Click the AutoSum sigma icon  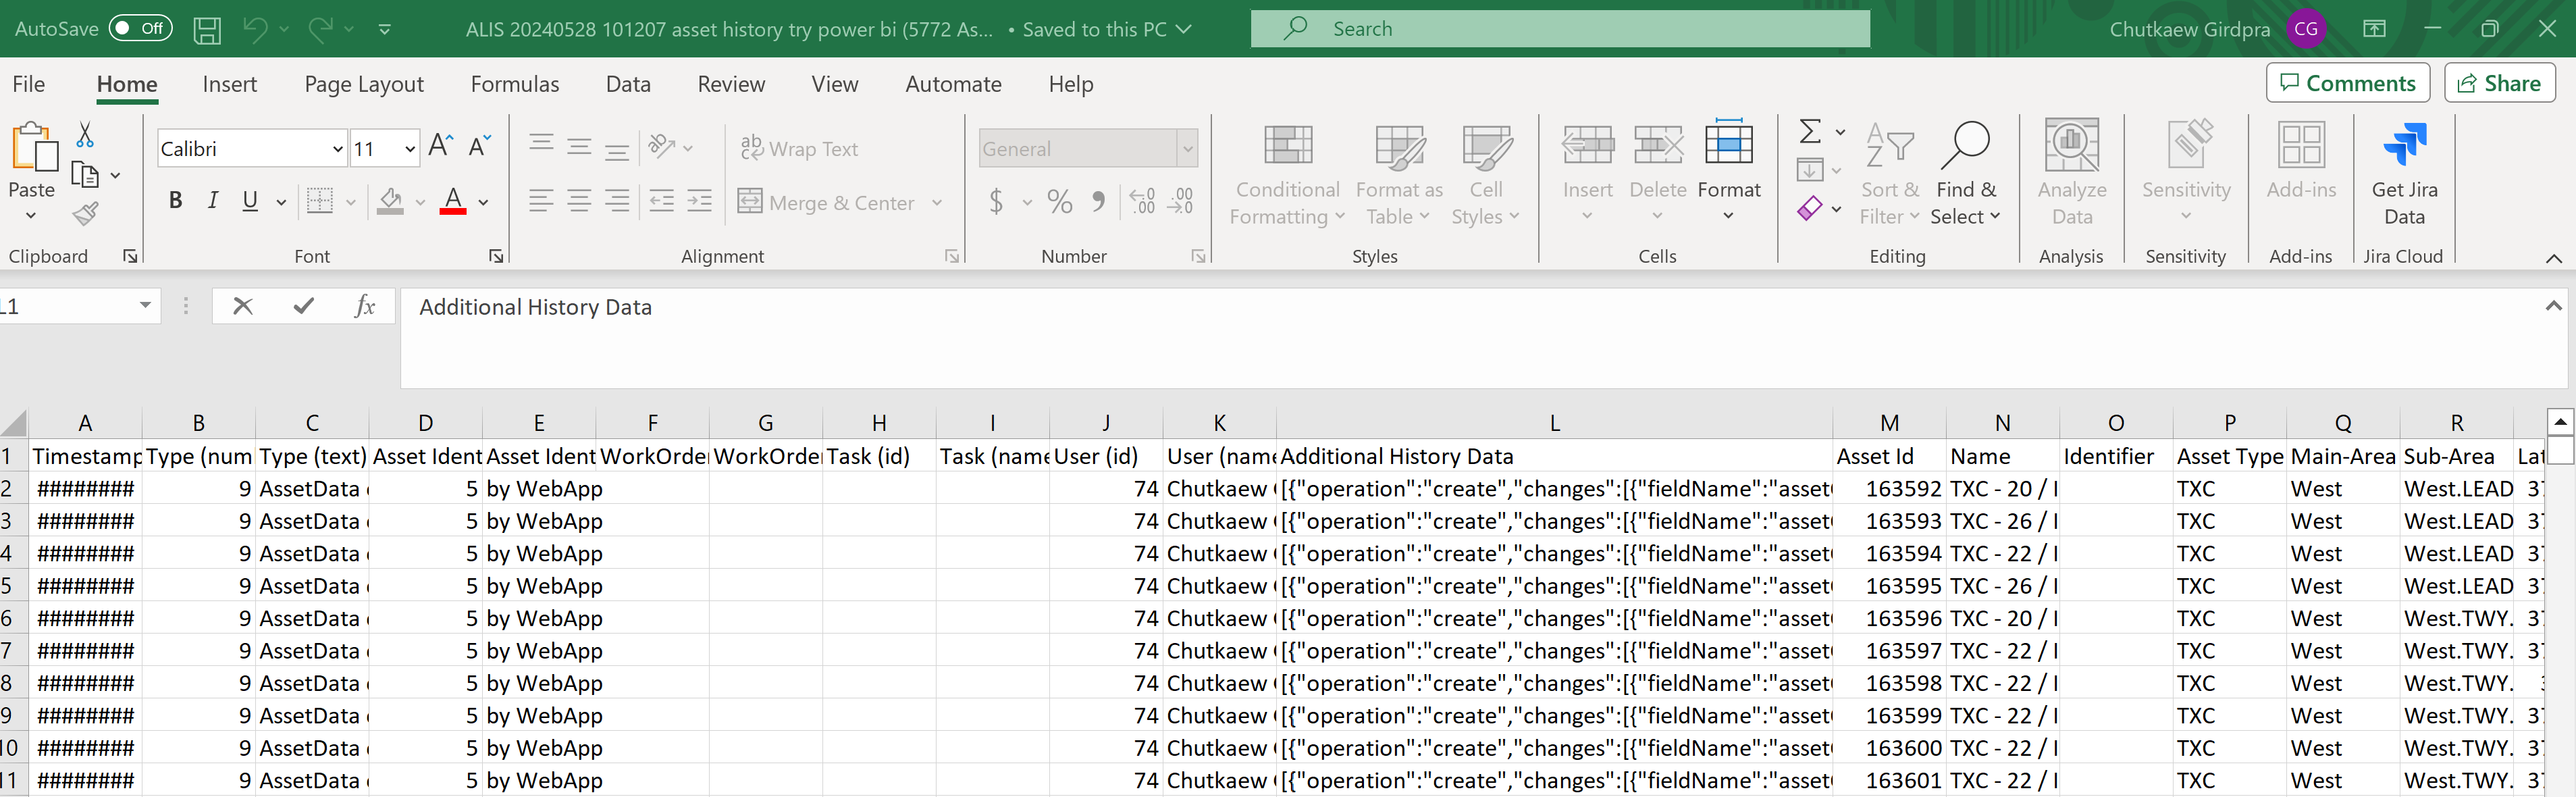click(x=1810, y=131)
